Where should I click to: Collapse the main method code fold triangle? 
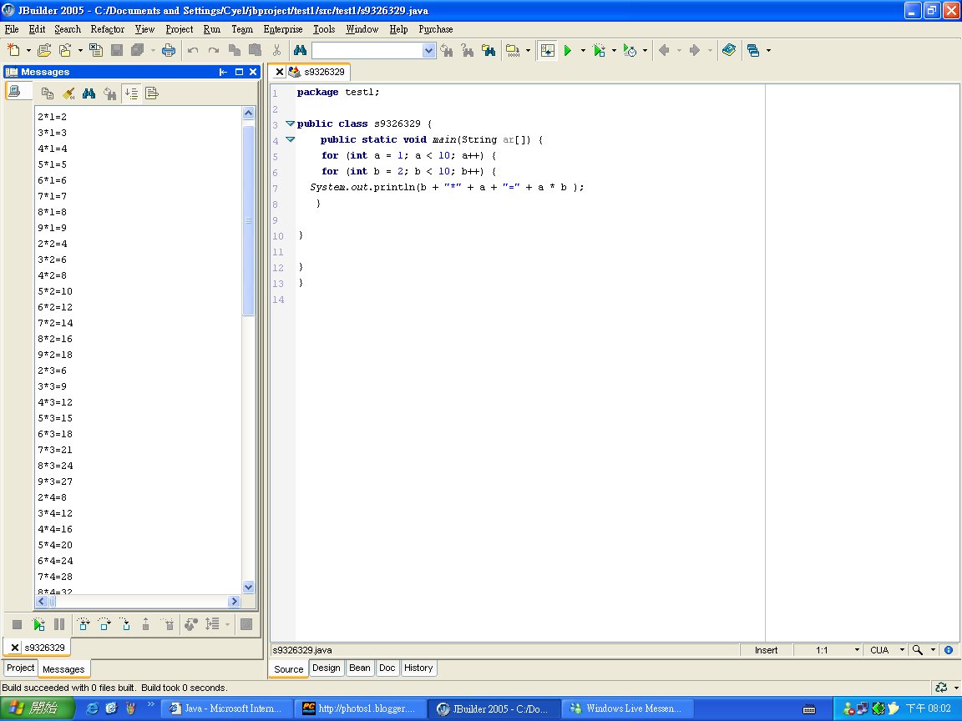pos(291,139)
